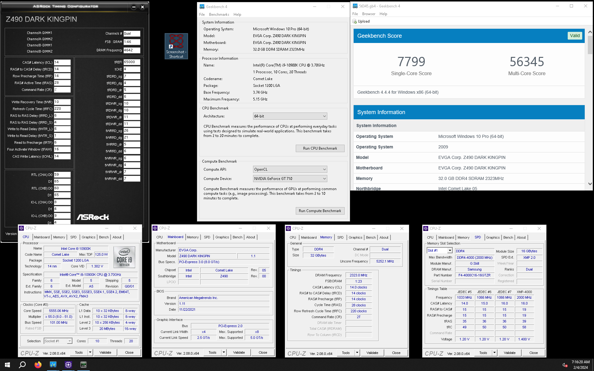Click Run Compute Benchmark button
Image resolution: width=594 pixels, height=371 pixels.
tap(320, 211)
